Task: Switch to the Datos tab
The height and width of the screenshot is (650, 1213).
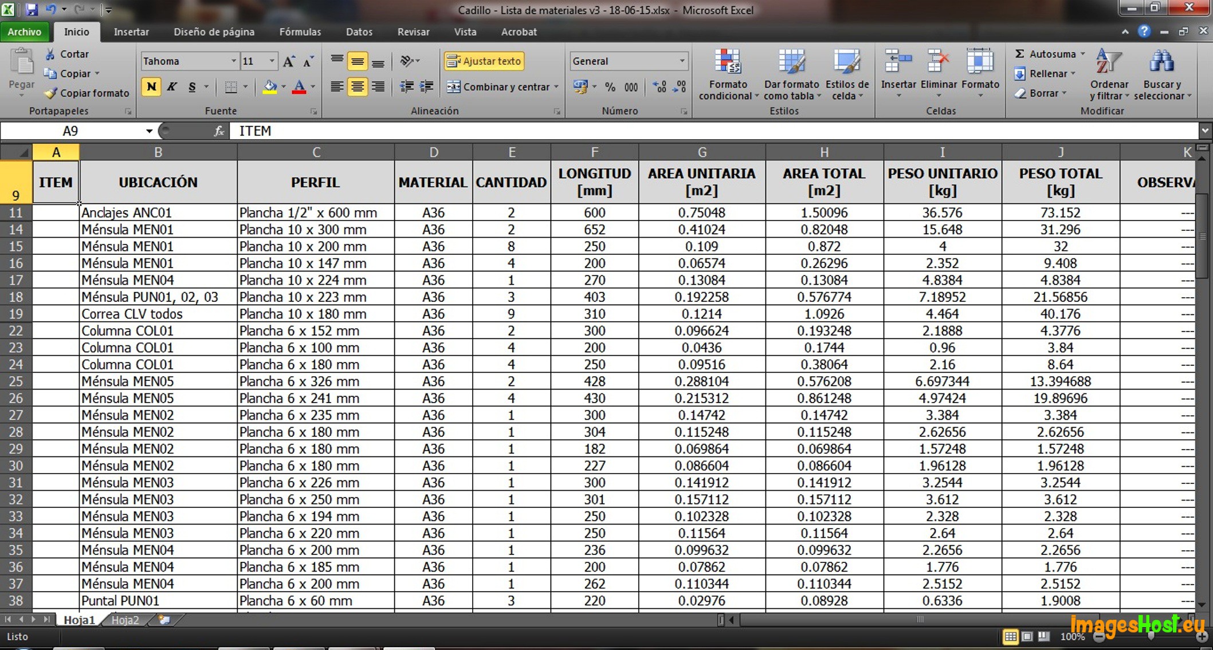Action: tap(359, 32)
